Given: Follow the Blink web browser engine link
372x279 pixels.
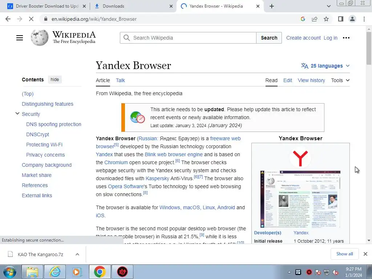Looking at the screenshot, I should point(174,154).
